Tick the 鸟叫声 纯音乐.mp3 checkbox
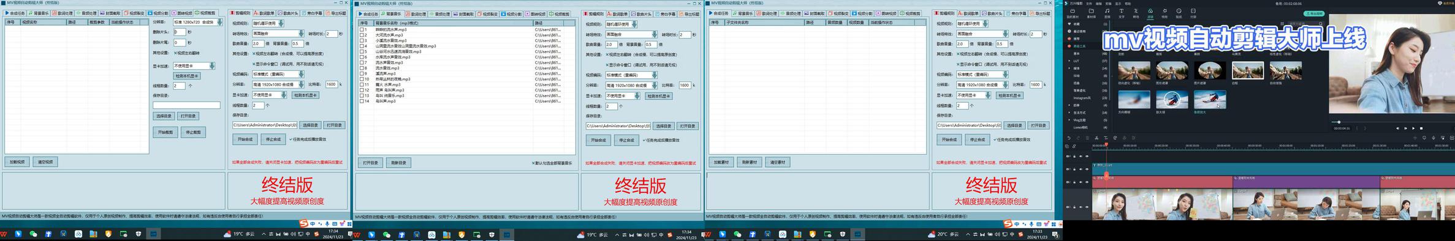This screenshot has width=1455, height=241. coord(362,95)
